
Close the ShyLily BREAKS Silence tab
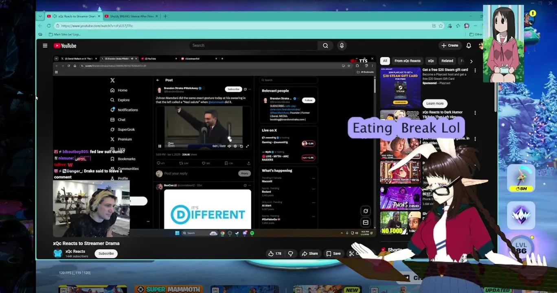157,16
